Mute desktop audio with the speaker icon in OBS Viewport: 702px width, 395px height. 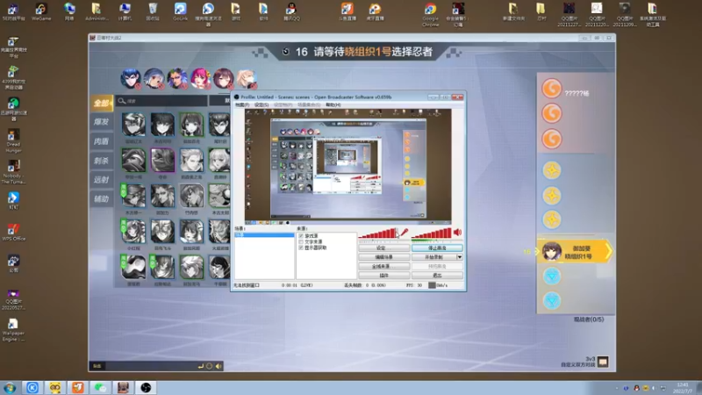[457, 233]
